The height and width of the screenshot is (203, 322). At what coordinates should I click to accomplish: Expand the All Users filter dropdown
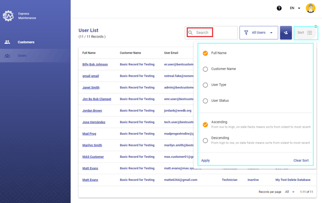(259, 33)
